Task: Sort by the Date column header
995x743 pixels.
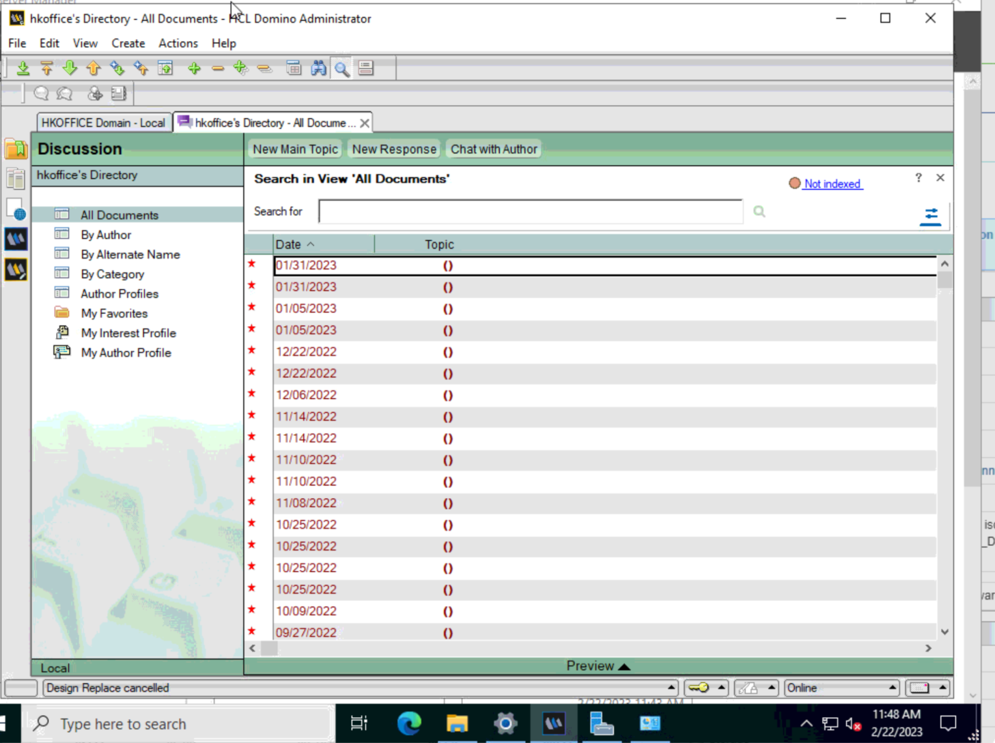Action: pos(324,244)
